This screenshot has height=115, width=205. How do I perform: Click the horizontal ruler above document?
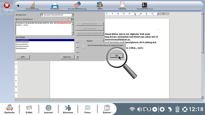tap(137, 14)
